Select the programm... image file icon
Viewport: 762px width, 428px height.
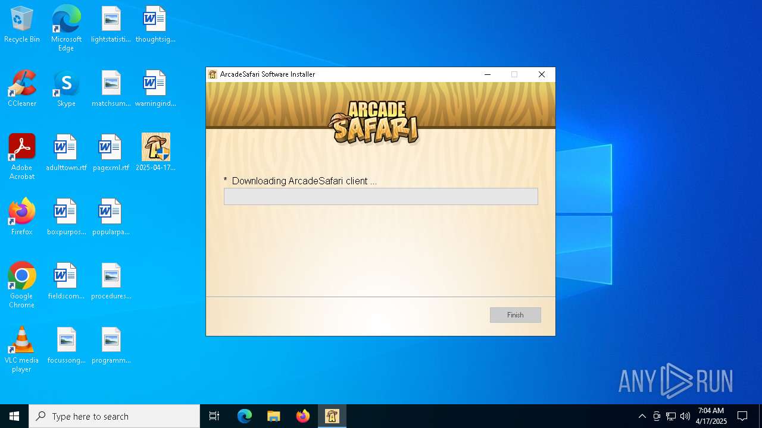111,346
